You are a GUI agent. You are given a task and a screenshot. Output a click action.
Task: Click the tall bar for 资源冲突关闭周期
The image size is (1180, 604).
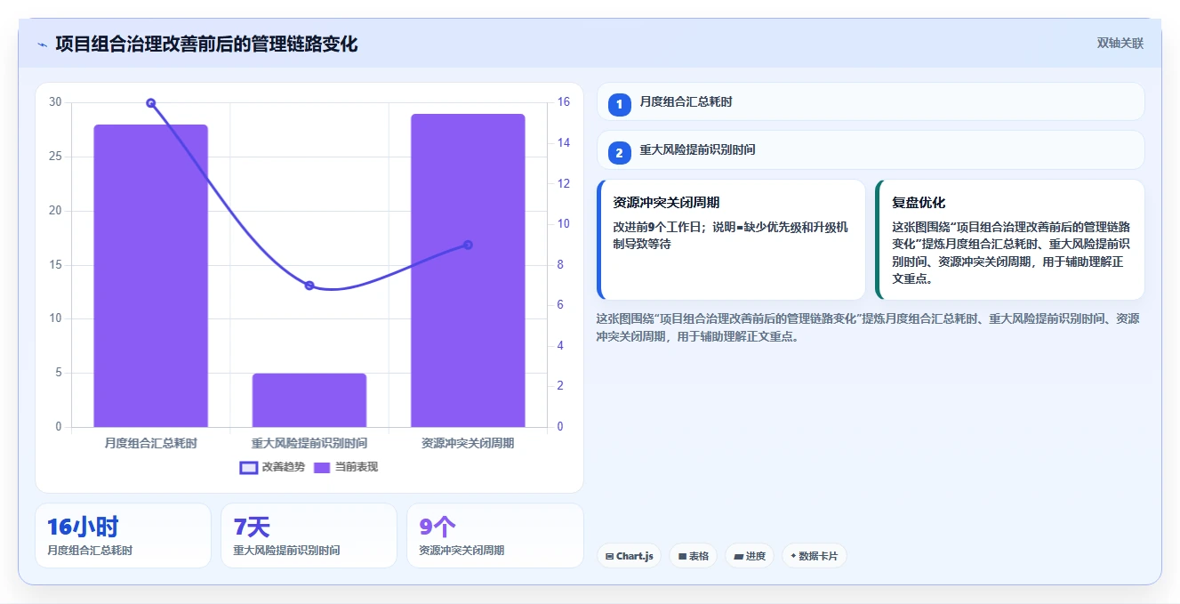pos(468,270)
